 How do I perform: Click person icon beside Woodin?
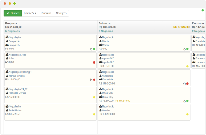[100, 110]
